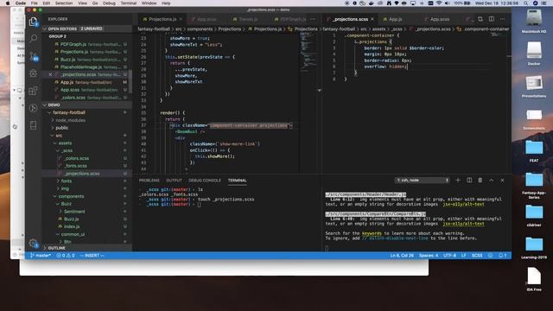Open Spotlight search in macOS menu bar
The width and height of the screenshot is (553, 311).
coord(526,3)
